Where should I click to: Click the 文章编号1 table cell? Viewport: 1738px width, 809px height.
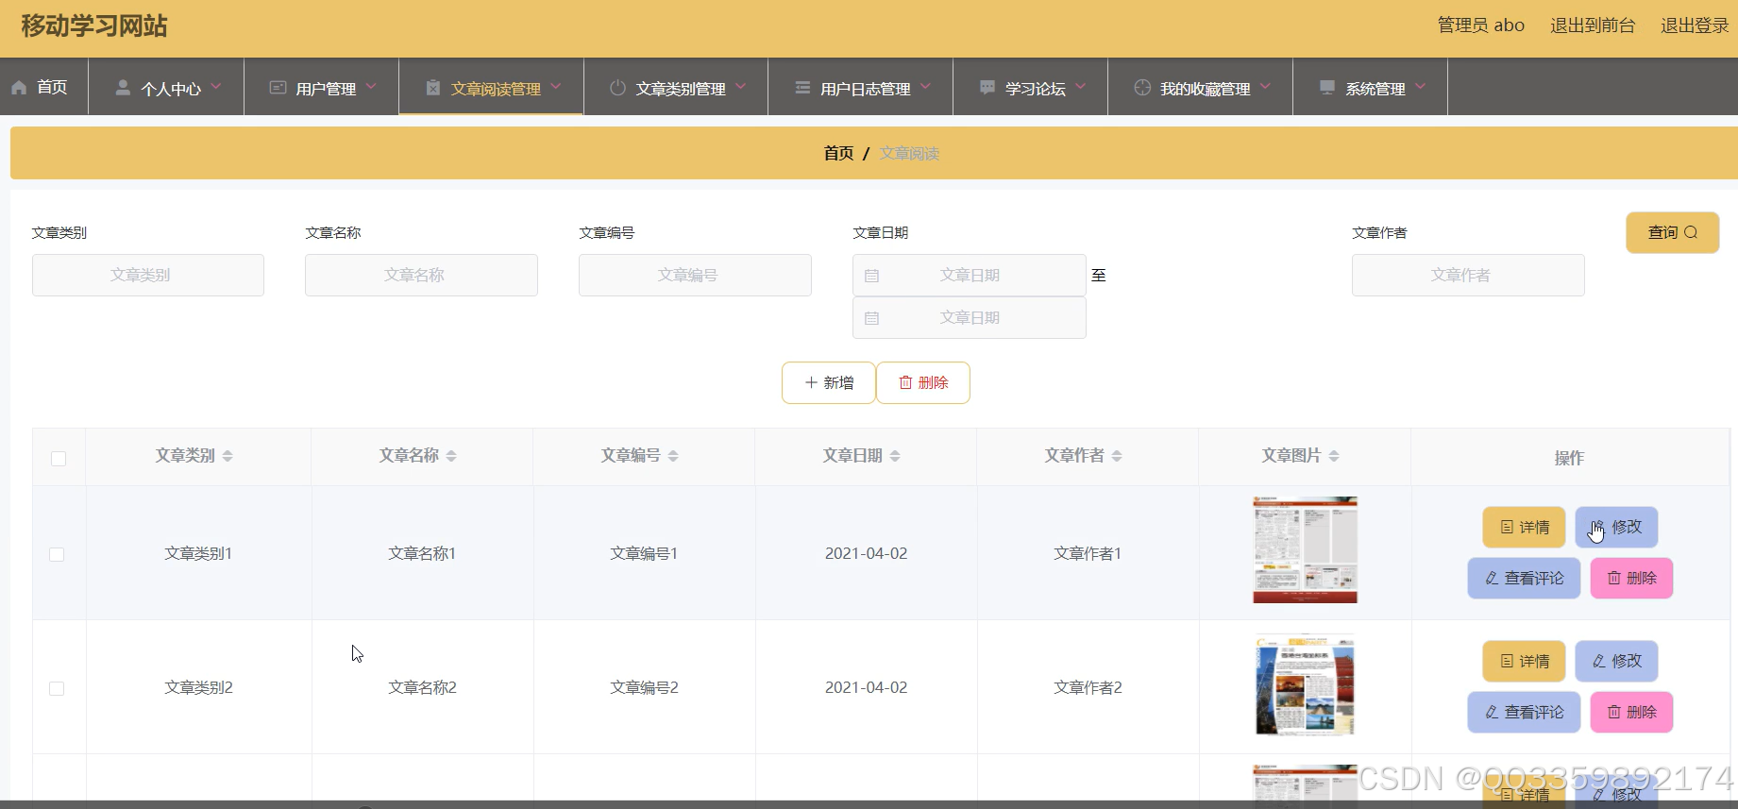click(x=644, y=553)
